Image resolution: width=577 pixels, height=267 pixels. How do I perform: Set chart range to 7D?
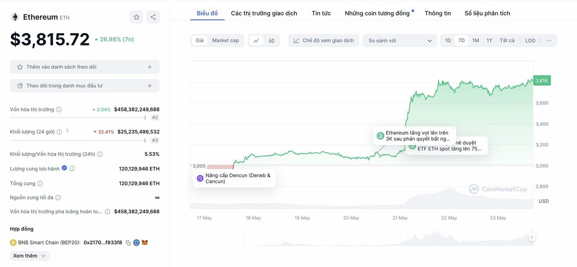tap(462, 41)
